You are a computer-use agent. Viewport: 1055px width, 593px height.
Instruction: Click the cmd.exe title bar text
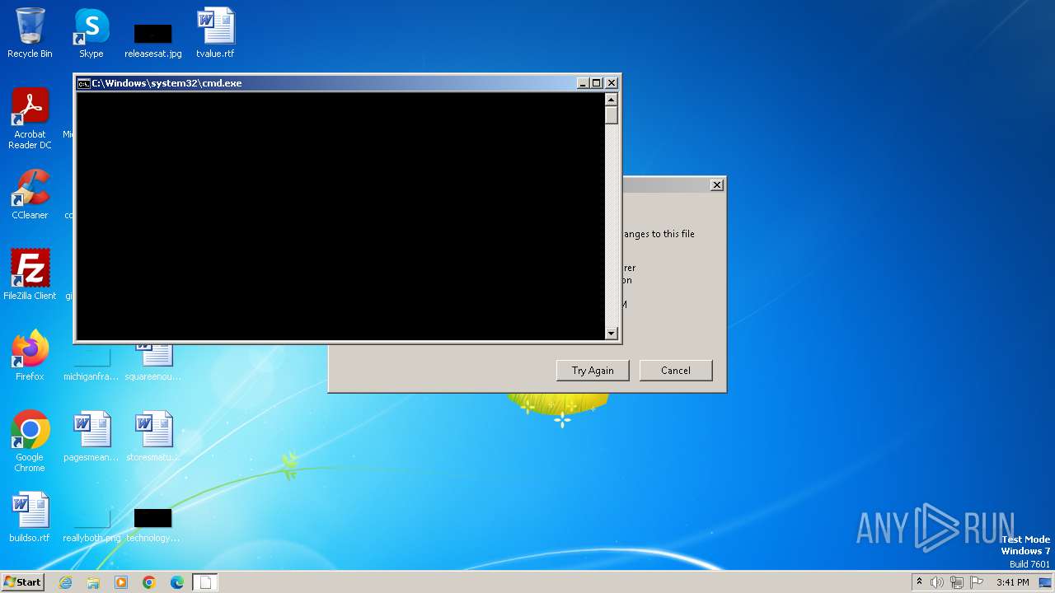pyautogui.click(x=166, y=83)
